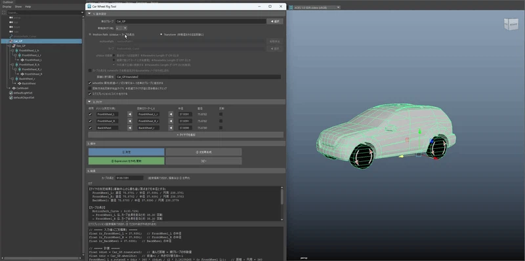Click the MotionPath_Curve curve icon

tap(10, 36)
